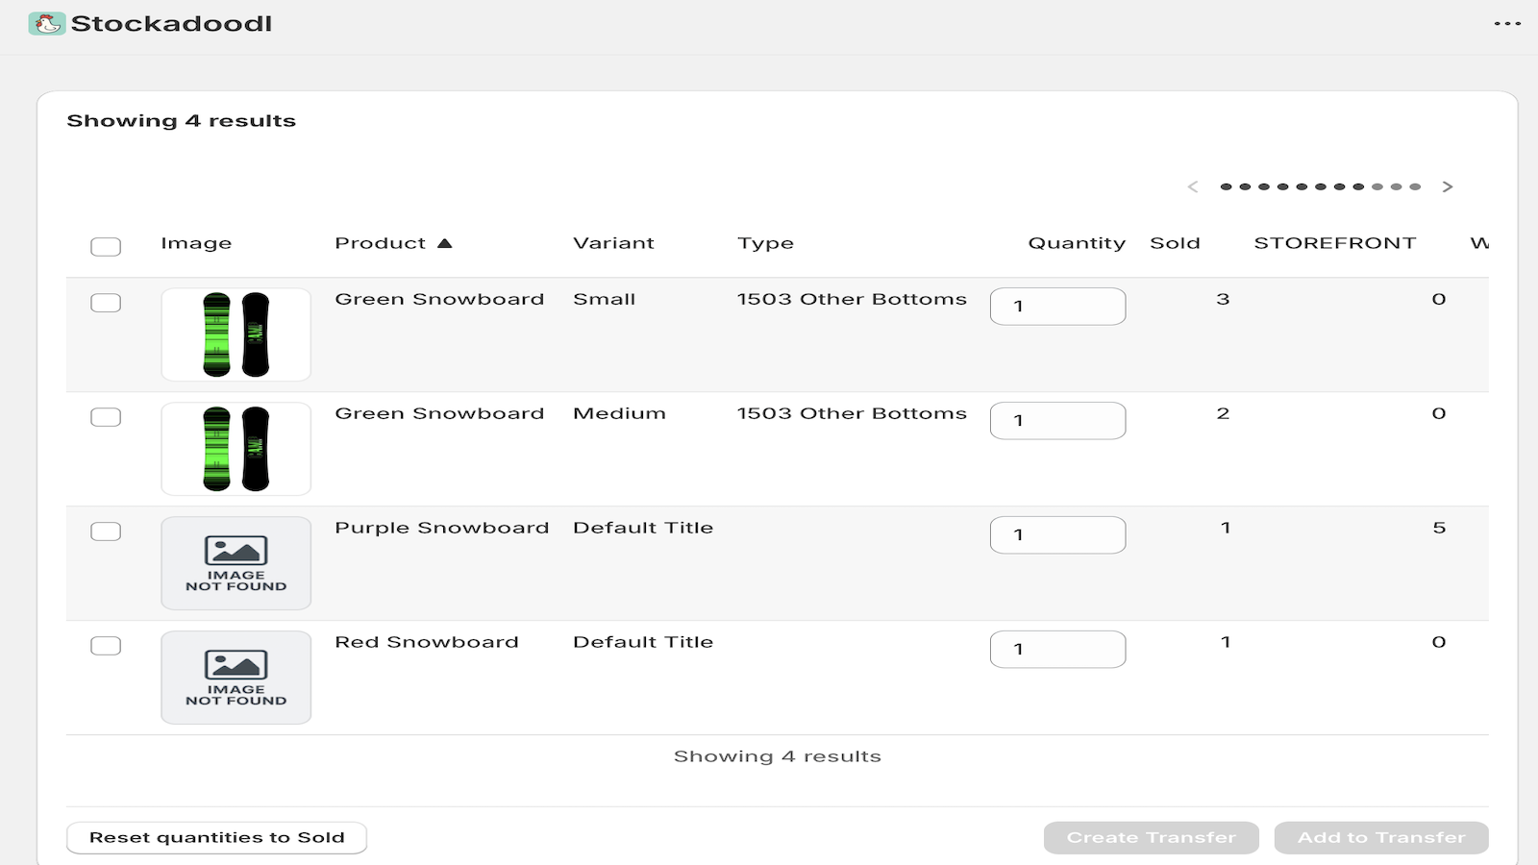
Task: Click the image-not-found icon for Purple Snowboard
Action: 236,562
